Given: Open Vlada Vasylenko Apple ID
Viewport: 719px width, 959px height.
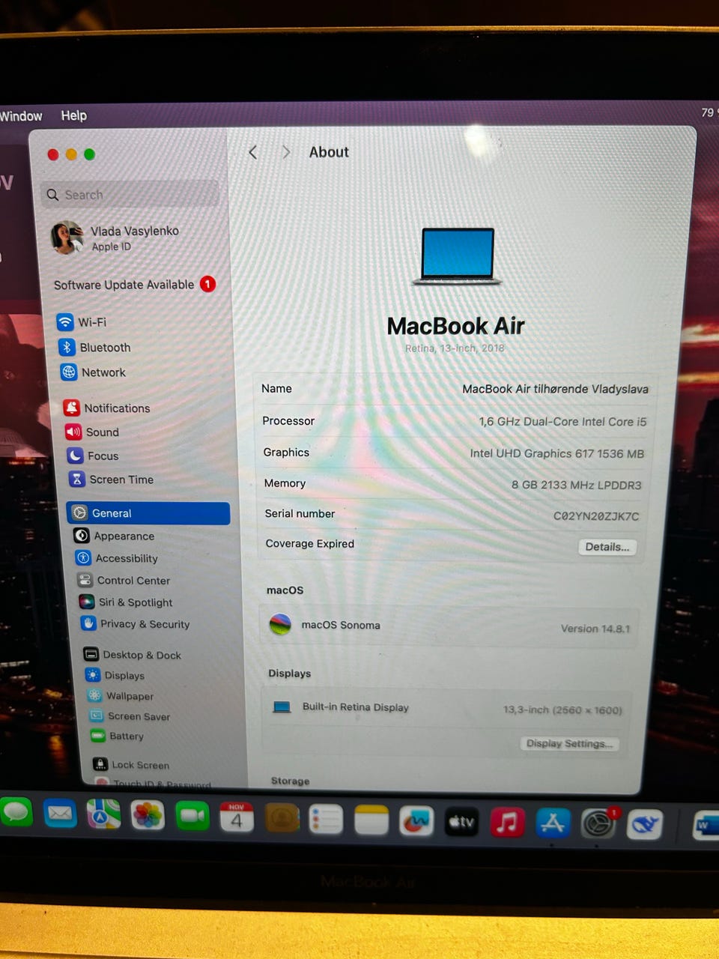Looking at the screenshot, I should click(x=116, y=238).
